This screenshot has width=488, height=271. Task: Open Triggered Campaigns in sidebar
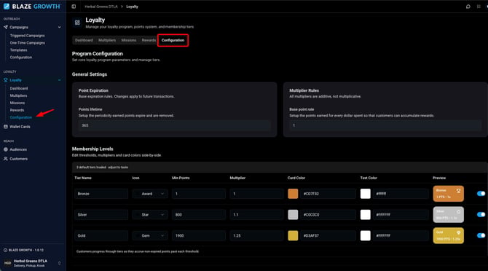pyautogui.click(x=27, y=36)
